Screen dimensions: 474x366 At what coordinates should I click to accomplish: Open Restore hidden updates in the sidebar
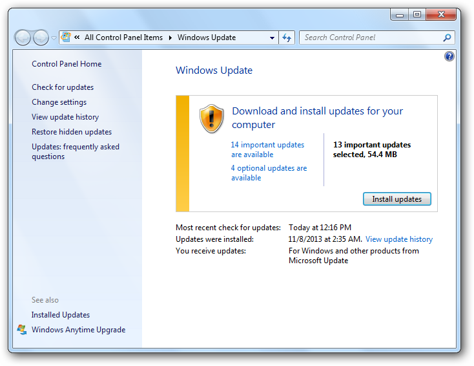pos(72,132)
